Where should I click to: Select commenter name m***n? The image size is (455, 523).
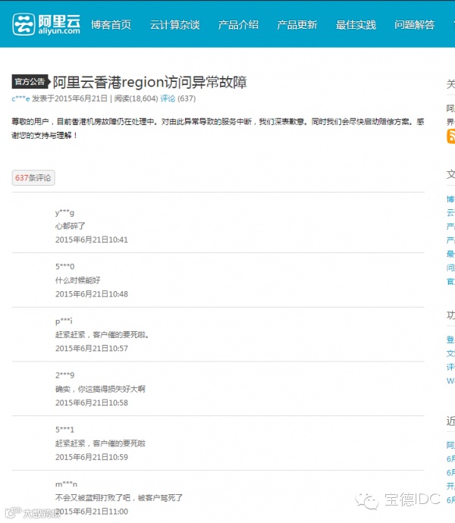point(66,484)
